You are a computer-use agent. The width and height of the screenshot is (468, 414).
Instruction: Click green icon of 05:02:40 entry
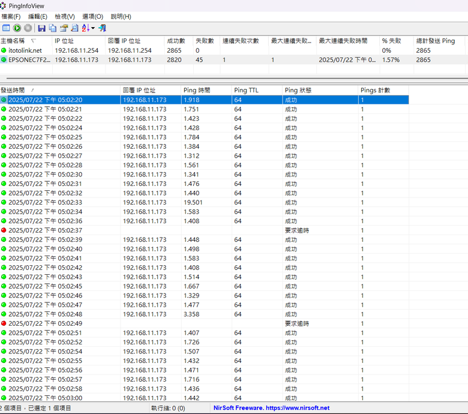(4, 248)
